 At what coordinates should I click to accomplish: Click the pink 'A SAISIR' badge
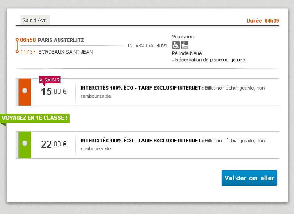point(50,80)
